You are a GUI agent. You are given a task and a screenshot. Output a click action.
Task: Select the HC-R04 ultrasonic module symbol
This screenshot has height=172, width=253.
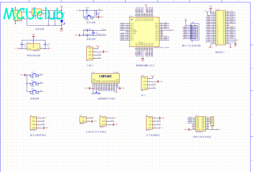pyautogui.click(x=34, y=122)
